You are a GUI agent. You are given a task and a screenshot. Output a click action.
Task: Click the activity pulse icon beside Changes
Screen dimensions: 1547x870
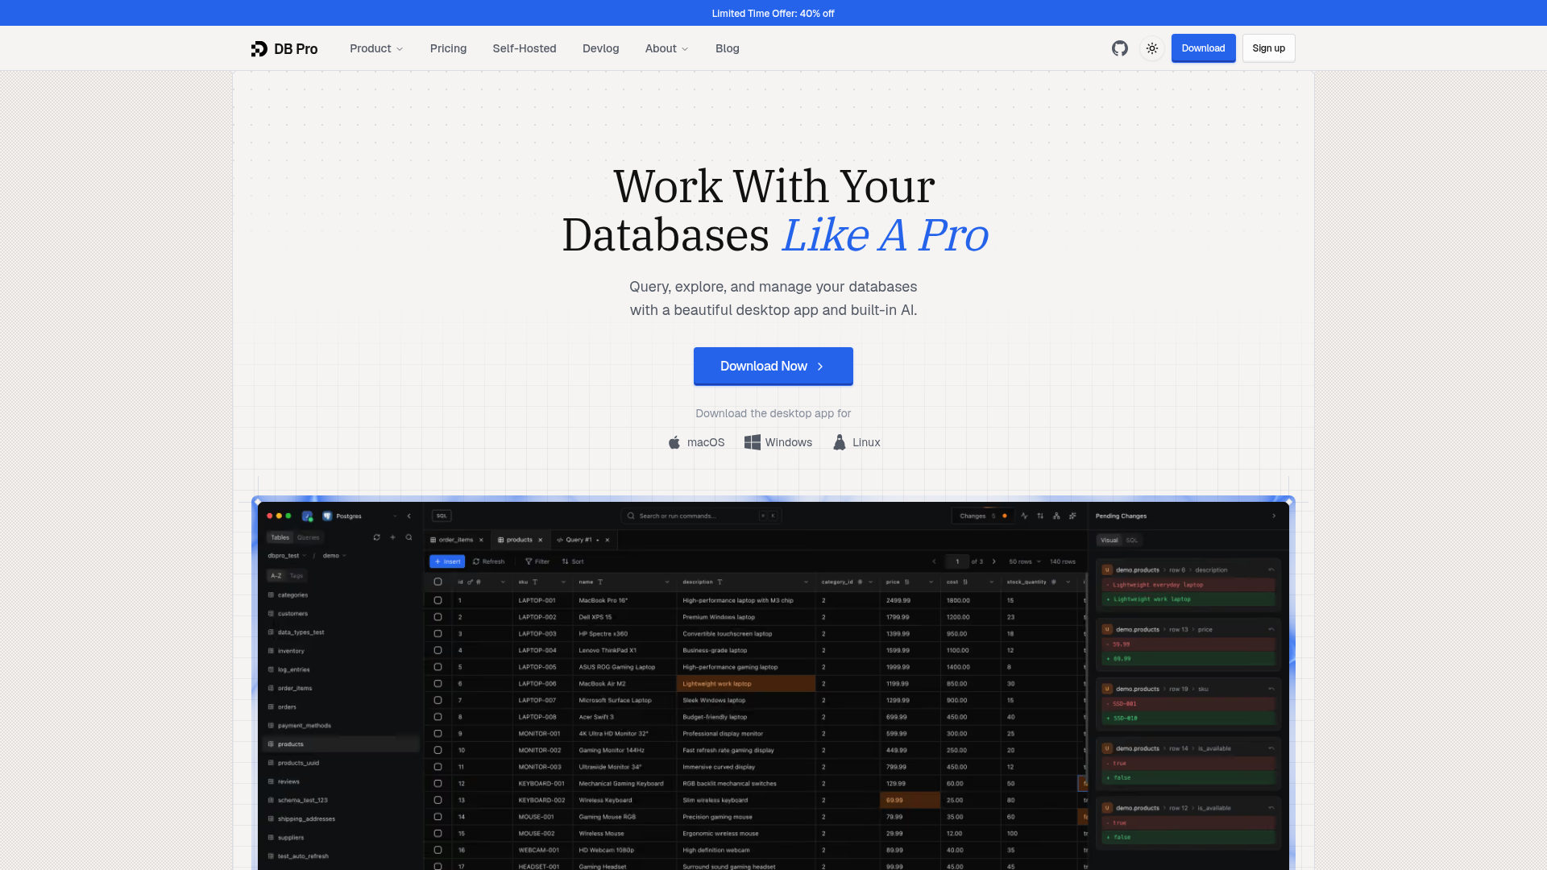[x=1024, y=516]
